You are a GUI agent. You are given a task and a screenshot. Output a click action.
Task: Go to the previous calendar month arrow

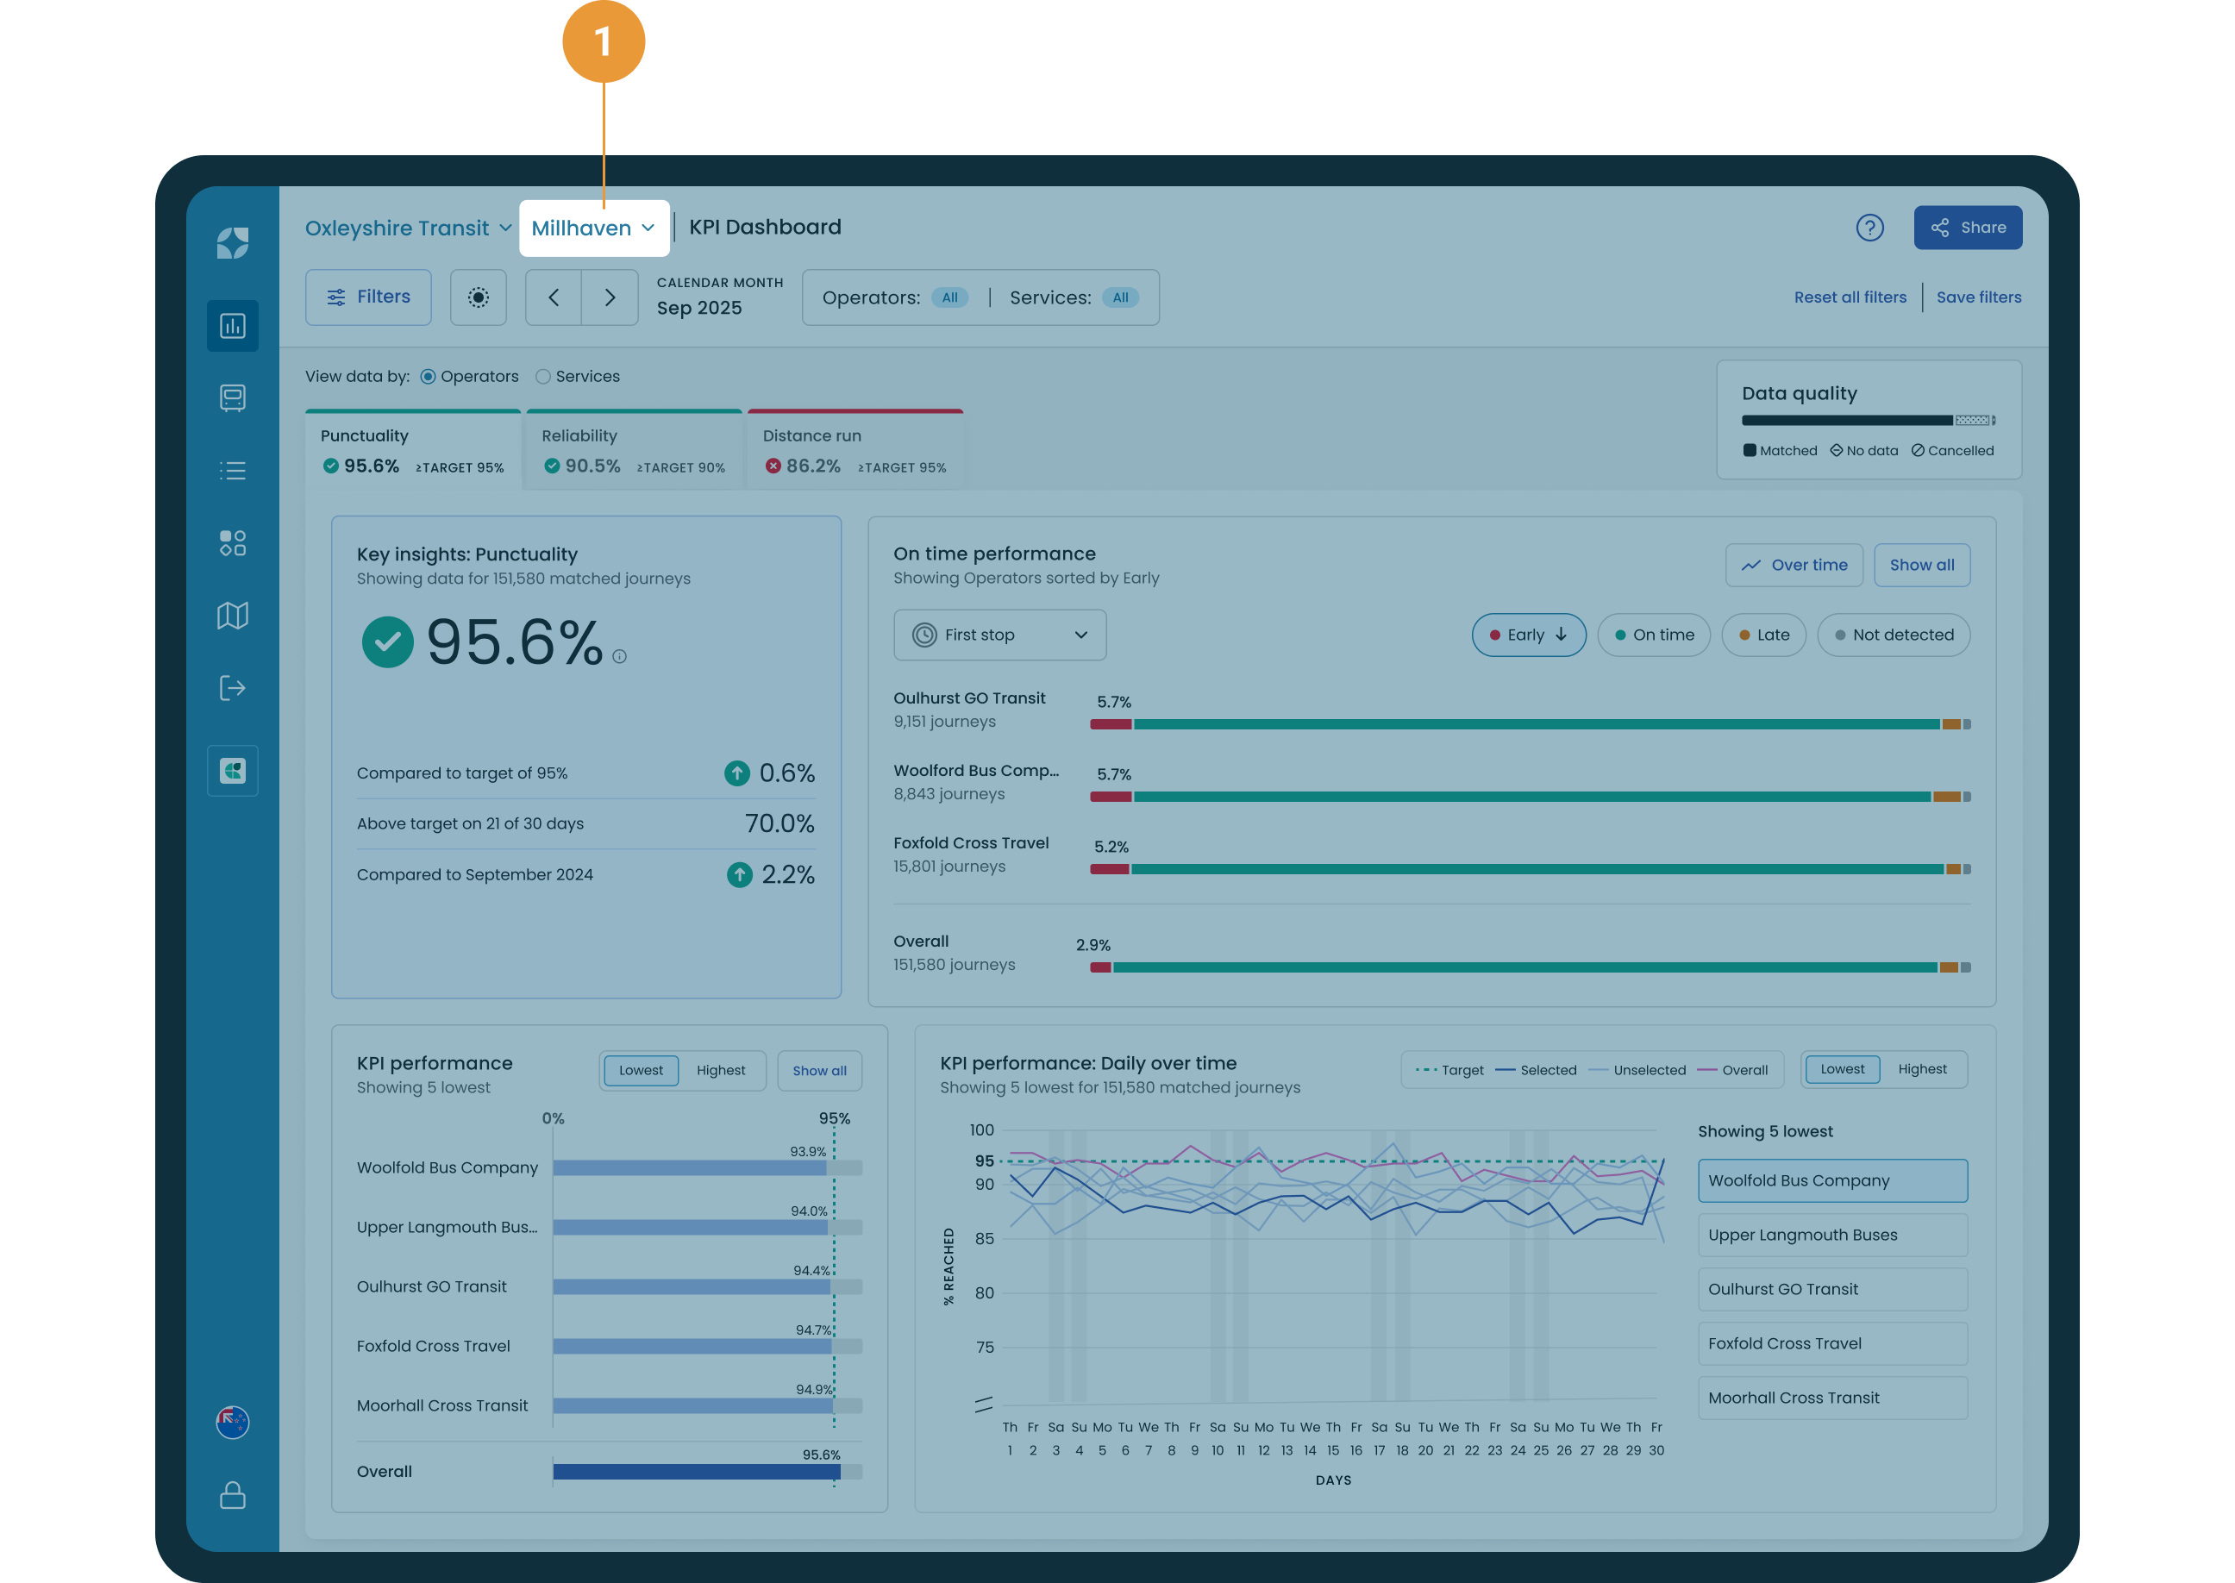tap(554, 297)
